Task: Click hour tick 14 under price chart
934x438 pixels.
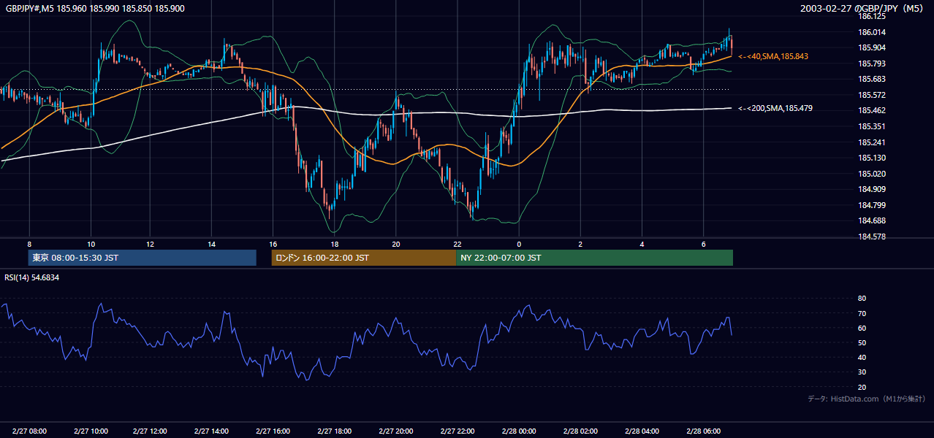Action: click(211, 244)
